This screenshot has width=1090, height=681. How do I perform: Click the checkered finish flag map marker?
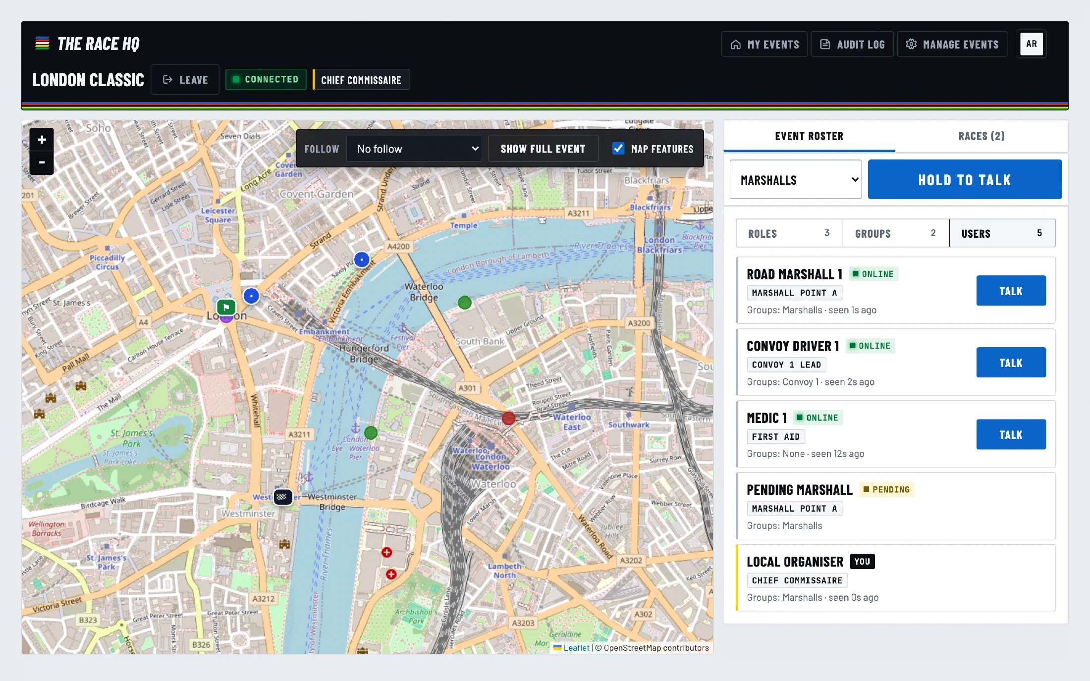[x=282, y=496]
